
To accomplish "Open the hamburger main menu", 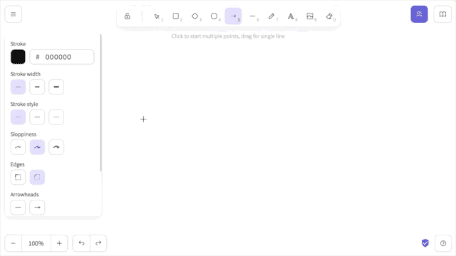I will pyautogui.click(x=14, y=14).
